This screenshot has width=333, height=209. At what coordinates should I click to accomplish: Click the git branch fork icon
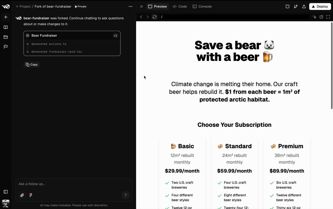point(296,6)
